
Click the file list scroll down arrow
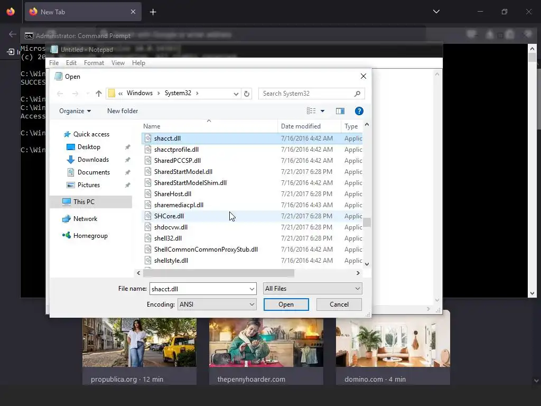point(367,264)
